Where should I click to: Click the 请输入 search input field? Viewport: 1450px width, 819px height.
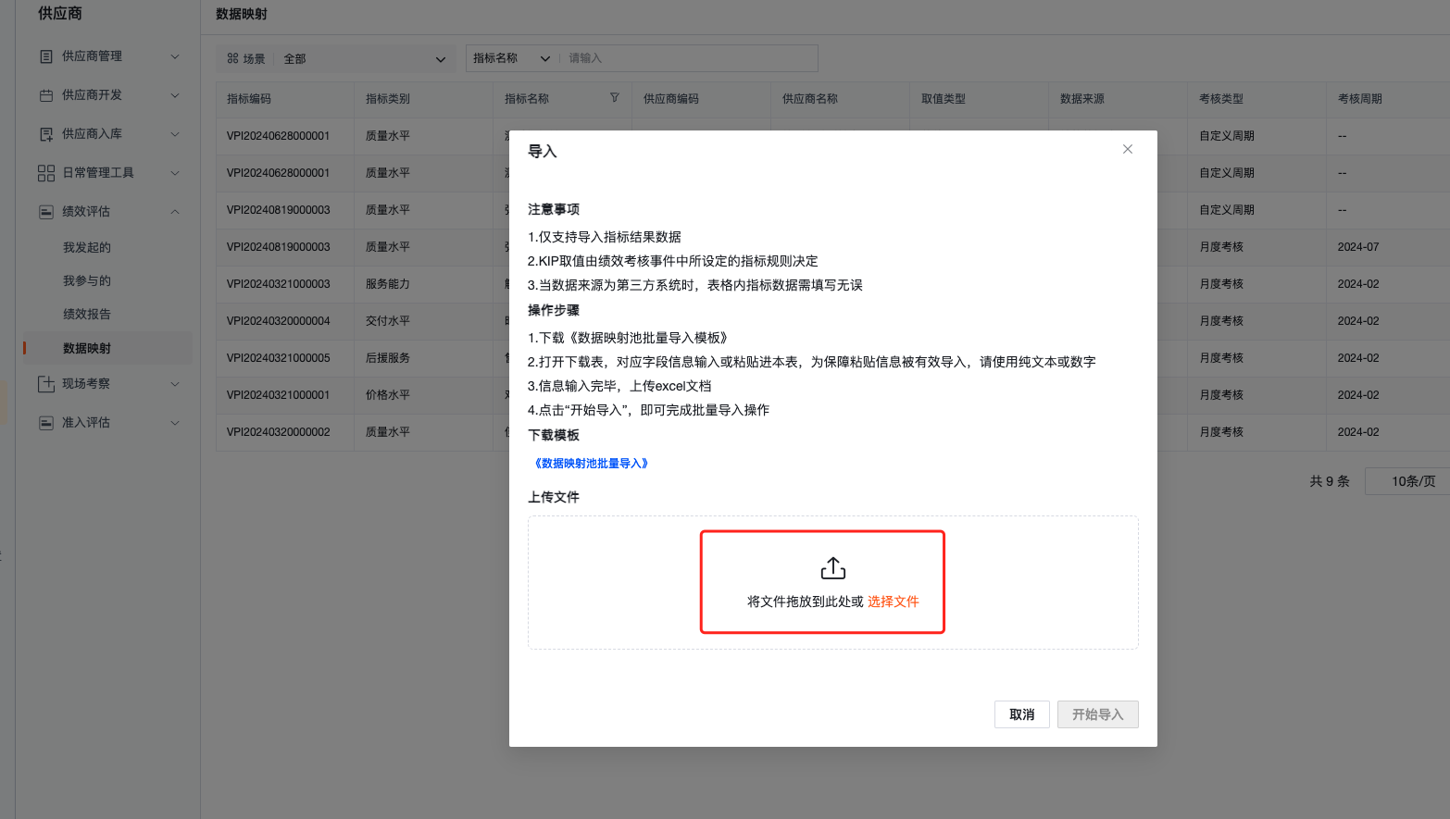pyautogui.click(x=690, y=58)
